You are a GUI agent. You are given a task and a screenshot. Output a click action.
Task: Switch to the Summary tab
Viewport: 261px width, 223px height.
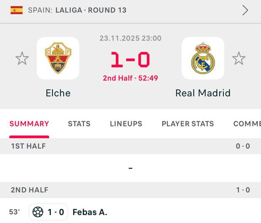[x=29, y=124]
